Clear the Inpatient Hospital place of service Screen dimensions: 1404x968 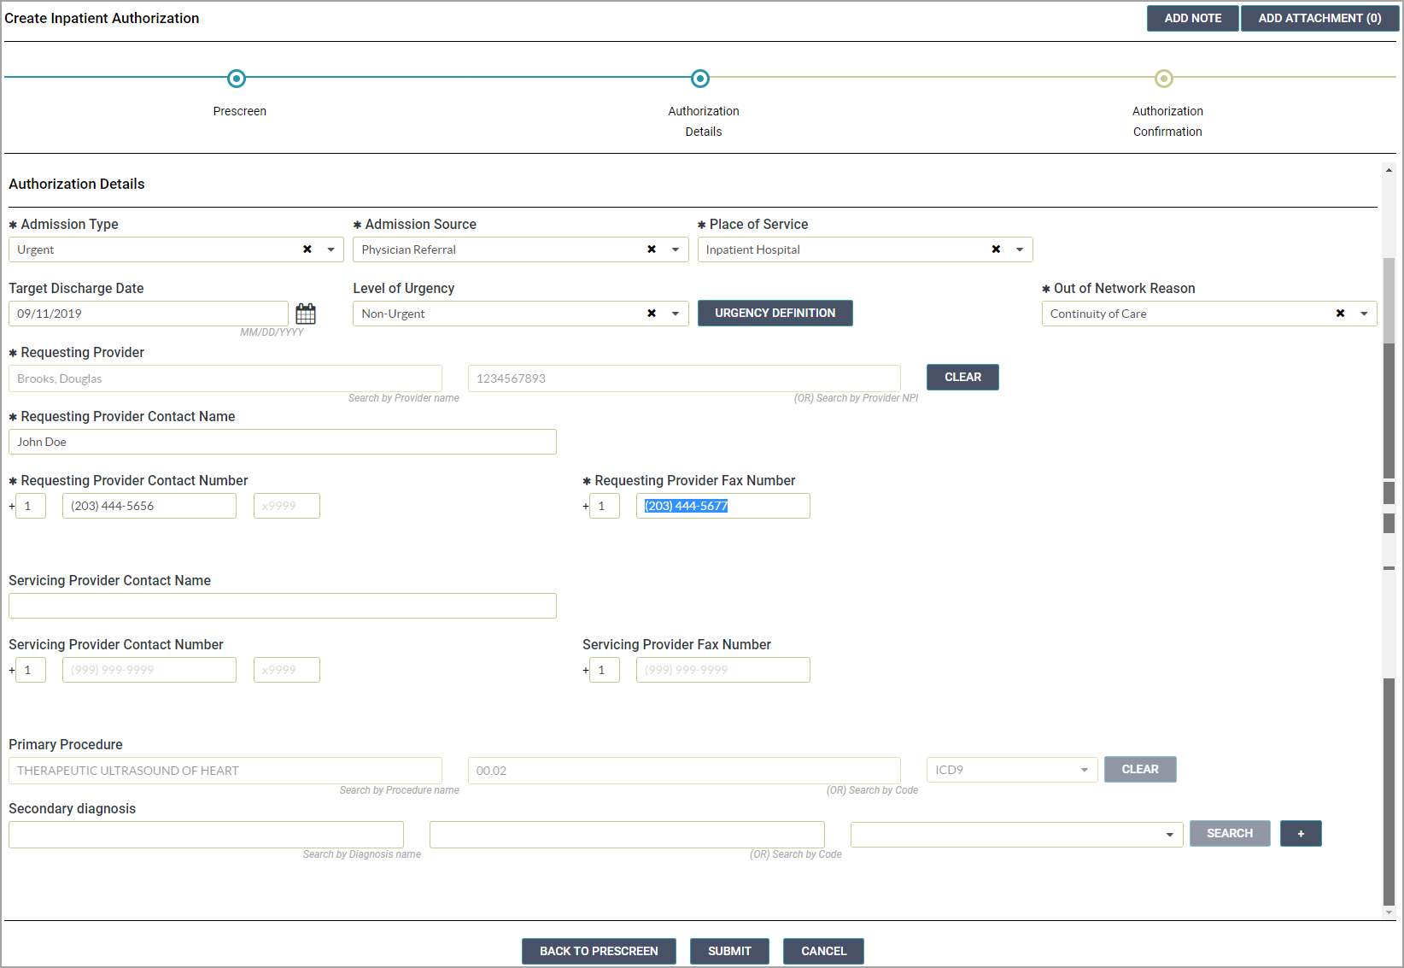tap(996, 249)
